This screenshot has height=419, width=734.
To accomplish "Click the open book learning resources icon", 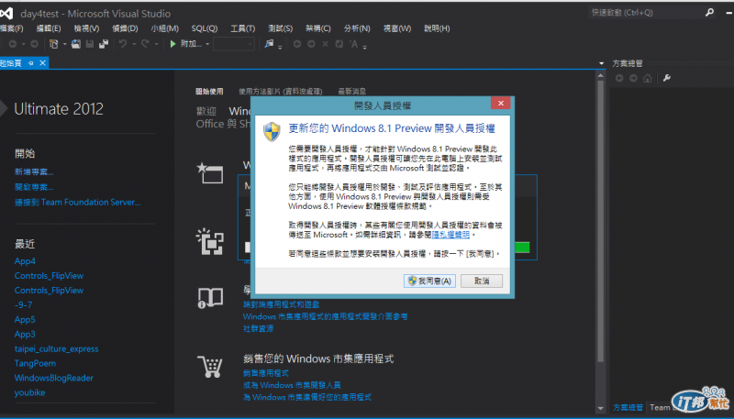I will click(x=210, y=298).
